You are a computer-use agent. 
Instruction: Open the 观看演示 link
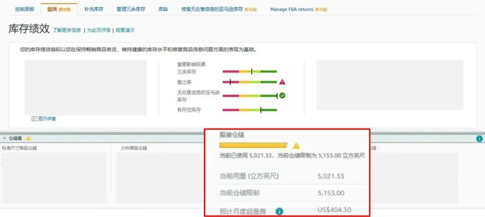point(125,31)
